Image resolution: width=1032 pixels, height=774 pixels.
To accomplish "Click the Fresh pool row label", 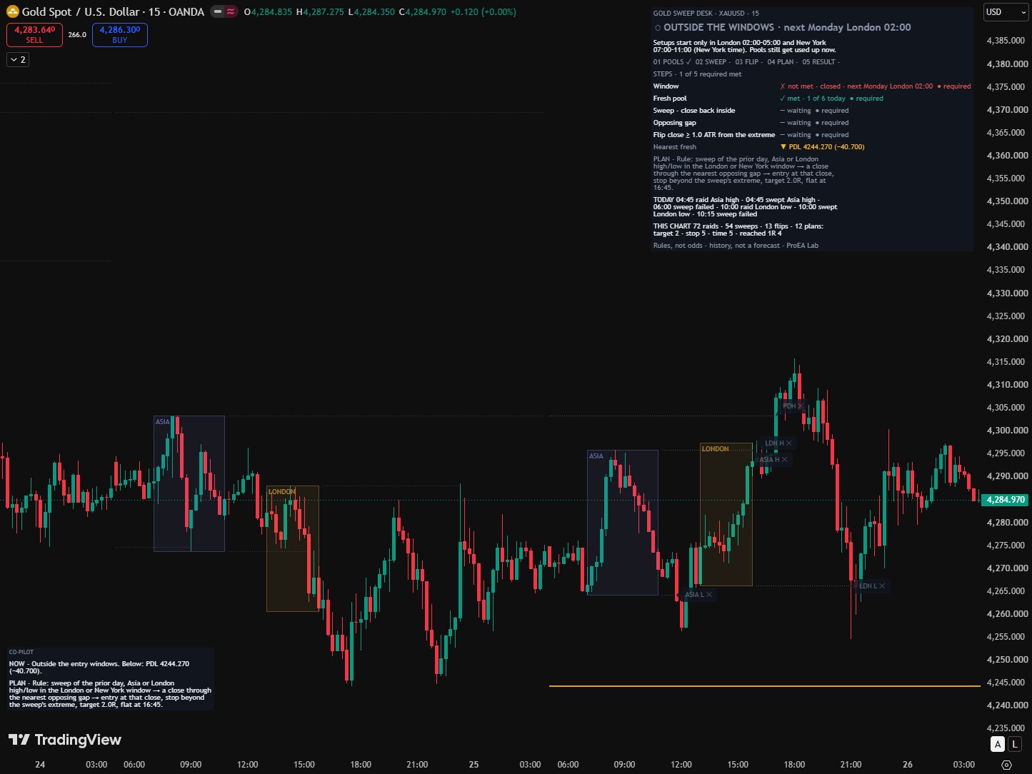I will tap(670, 99).
